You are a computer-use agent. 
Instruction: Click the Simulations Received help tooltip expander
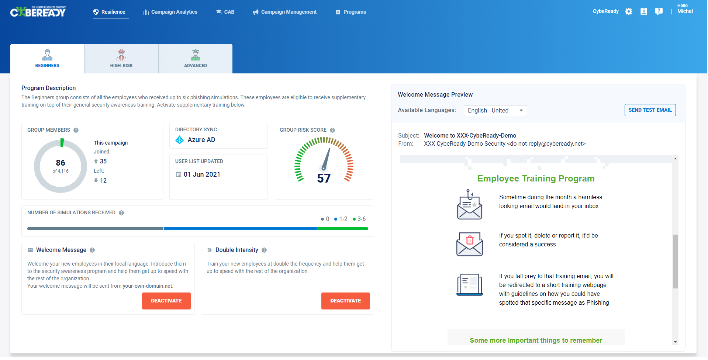pos(121,212)
